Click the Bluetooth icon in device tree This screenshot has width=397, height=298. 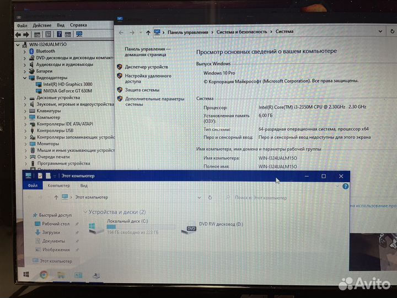pyautogui.click(x=31, y=51)
